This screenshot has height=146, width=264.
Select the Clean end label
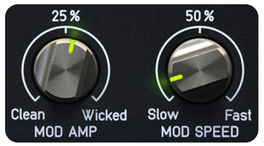pos(28,115)
